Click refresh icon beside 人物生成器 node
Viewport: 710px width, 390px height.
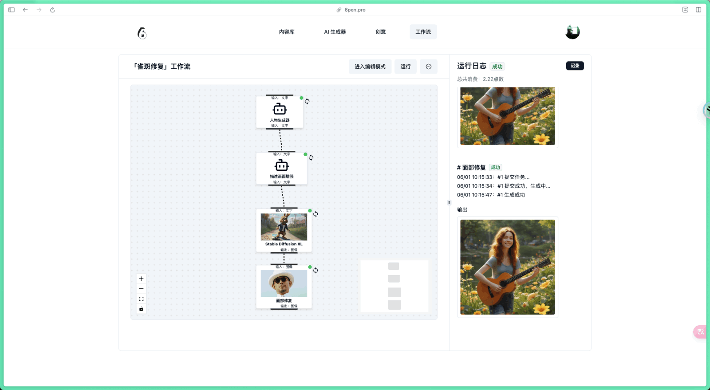(307, 101)
